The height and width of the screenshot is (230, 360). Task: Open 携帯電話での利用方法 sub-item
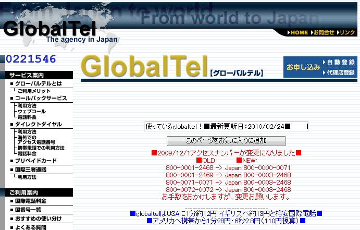41,148
